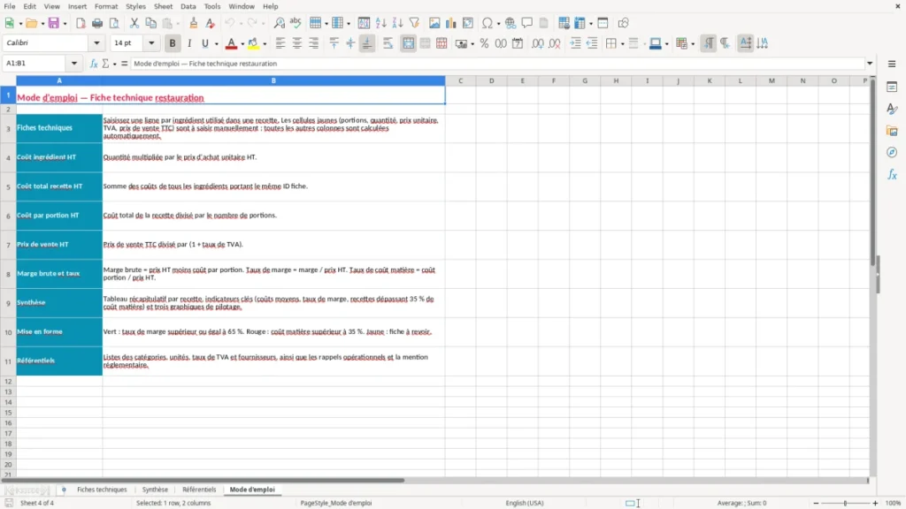
Task: Open the Sheet menu
Action: tap(163, 6)
